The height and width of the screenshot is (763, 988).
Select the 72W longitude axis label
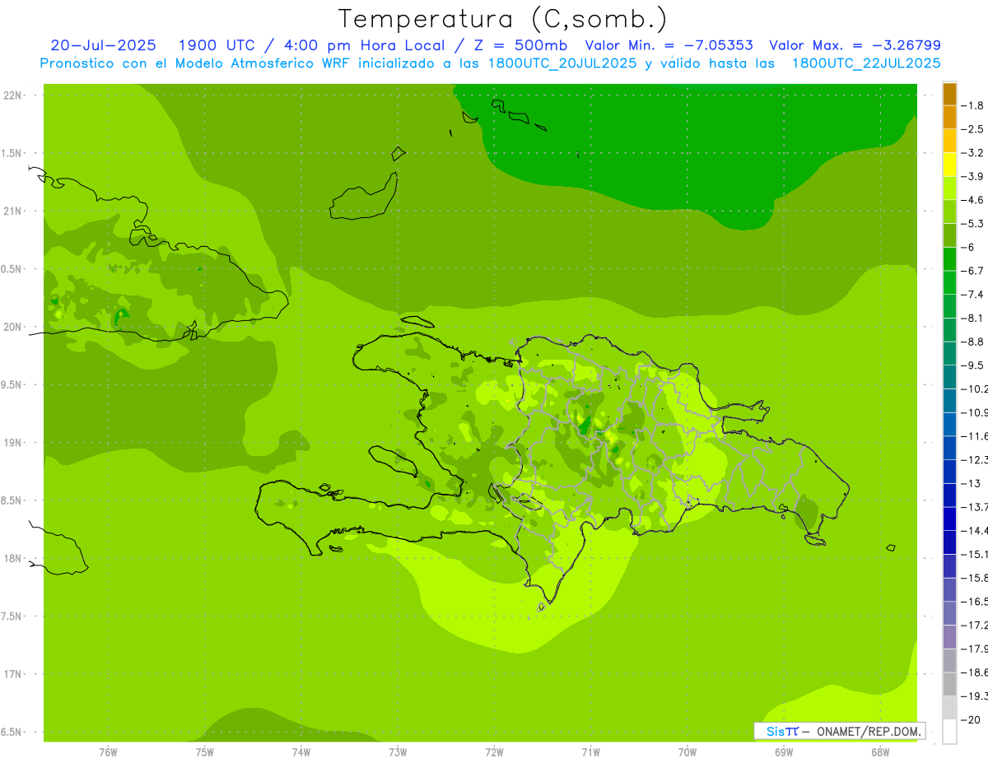494,752
